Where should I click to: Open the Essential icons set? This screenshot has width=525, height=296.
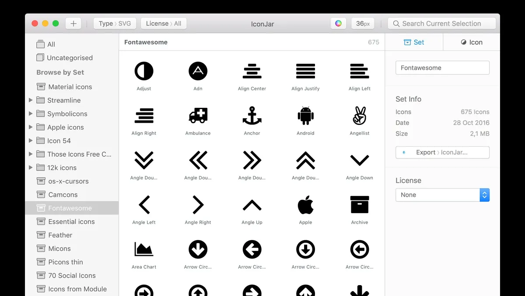tap(72, 222)
